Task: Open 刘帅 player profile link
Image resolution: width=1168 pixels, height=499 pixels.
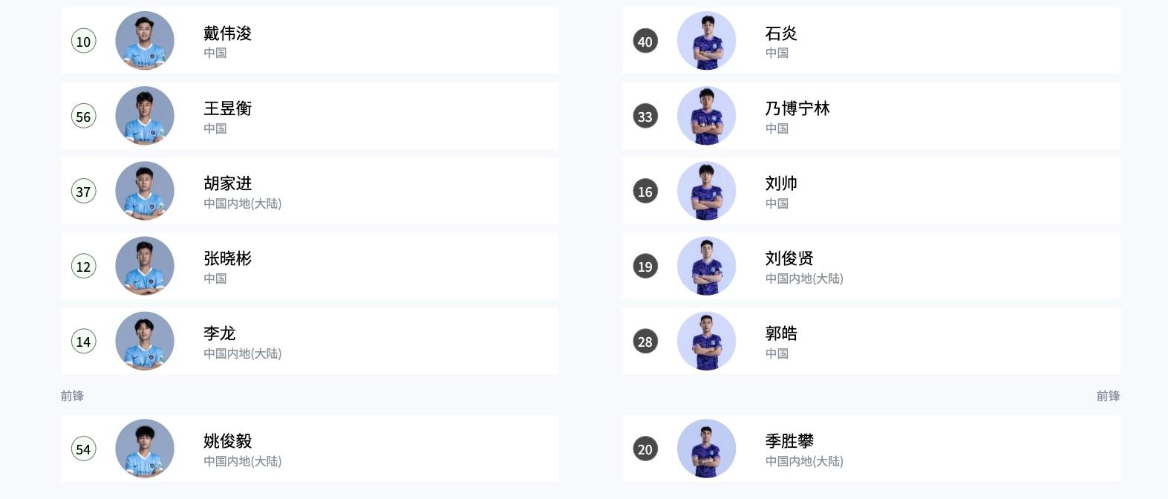Action: click(781, 183)
